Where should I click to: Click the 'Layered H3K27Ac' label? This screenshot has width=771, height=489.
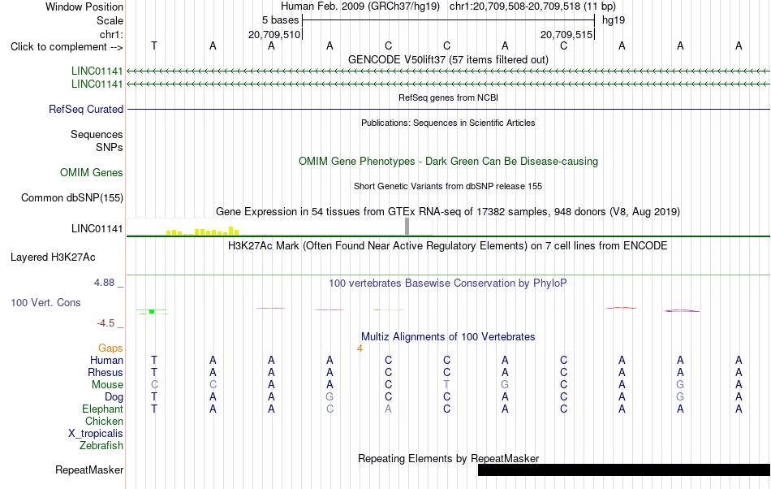53,257
